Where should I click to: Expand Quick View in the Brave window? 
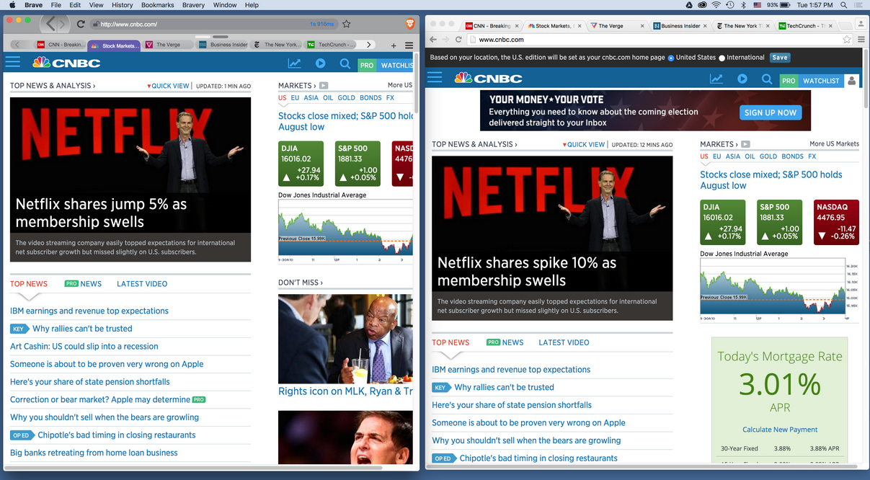(x=168, y=86)
